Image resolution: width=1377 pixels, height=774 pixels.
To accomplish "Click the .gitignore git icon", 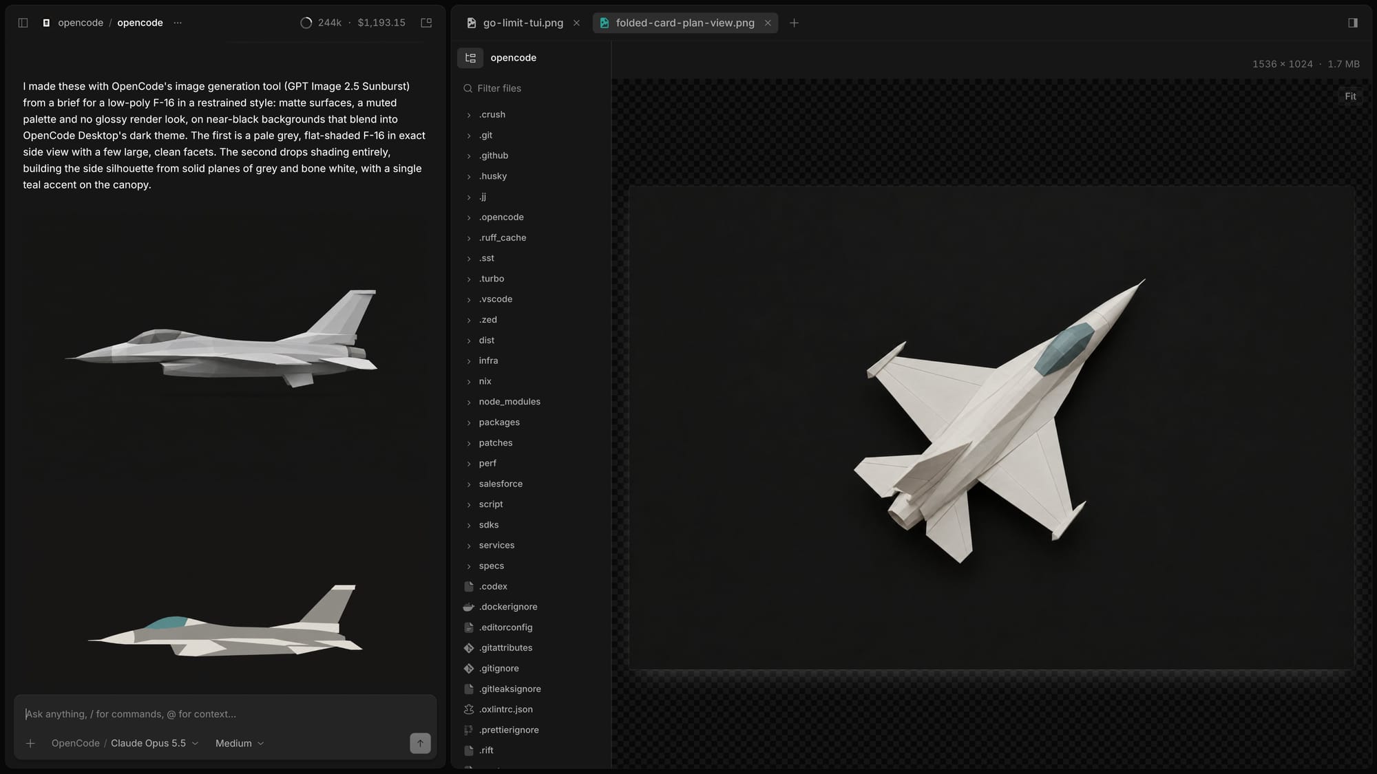I will [469, 669].
